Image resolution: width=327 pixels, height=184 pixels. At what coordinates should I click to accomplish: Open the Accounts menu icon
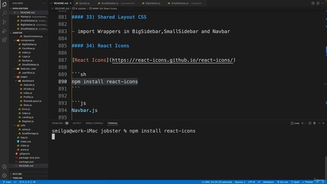point(4,167)
